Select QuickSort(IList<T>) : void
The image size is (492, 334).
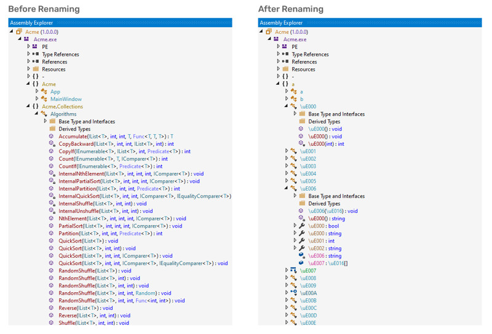point(88,241)
